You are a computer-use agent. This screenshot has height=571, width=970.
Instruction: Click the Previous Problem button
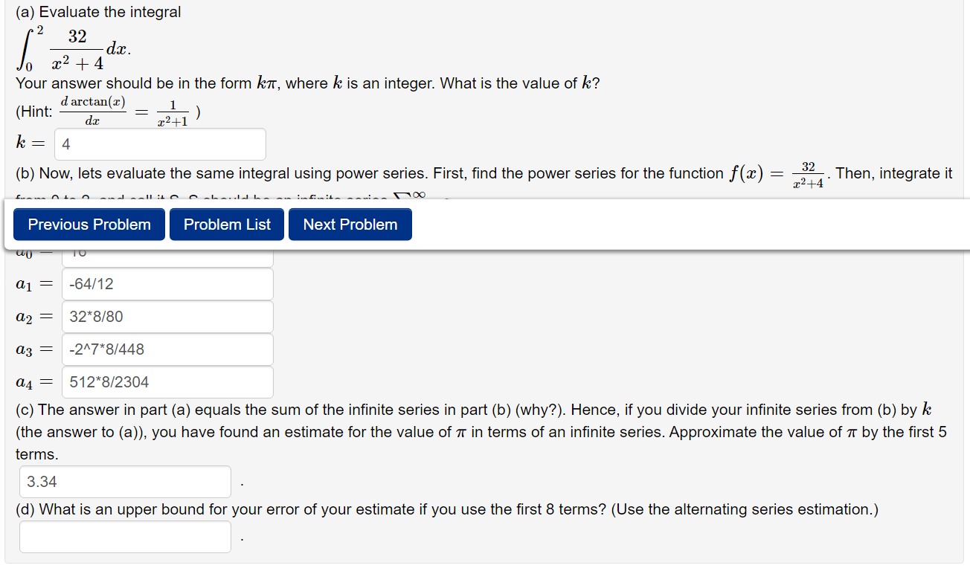point(89,224)
